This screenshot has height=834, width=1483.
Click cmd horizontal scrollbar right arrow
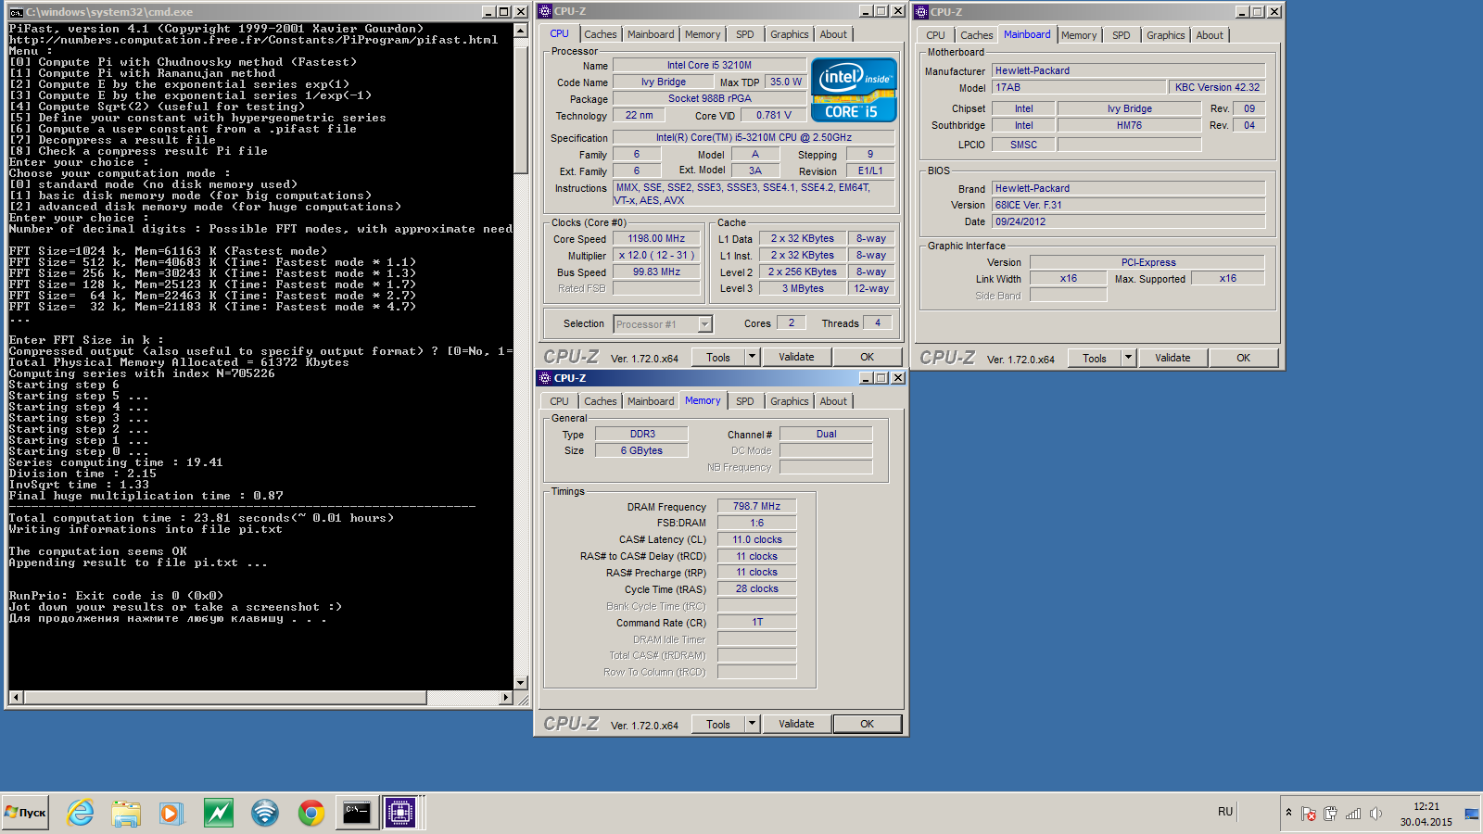[506, 697]
